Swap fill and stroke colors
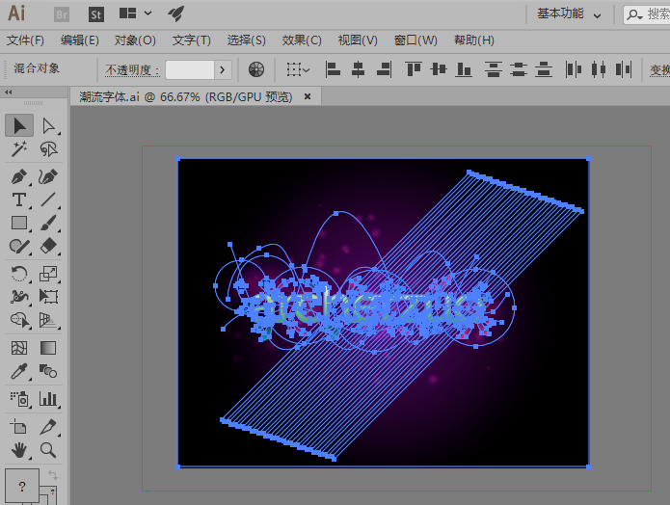The image size is (670, 505). (x=51, y=476)
